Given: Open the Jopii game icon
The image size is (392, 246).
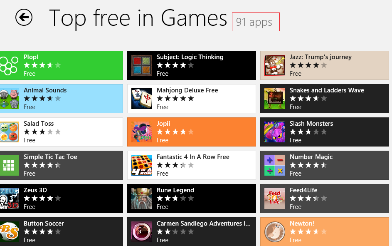Looking at the screenshot, I should pyautogui.click(x=142, y=132).
